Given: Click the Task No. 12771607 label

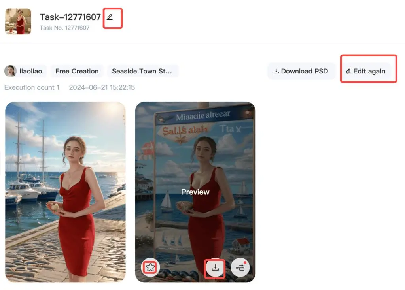Looking at the screenshot, I should [x=64, y=28].
